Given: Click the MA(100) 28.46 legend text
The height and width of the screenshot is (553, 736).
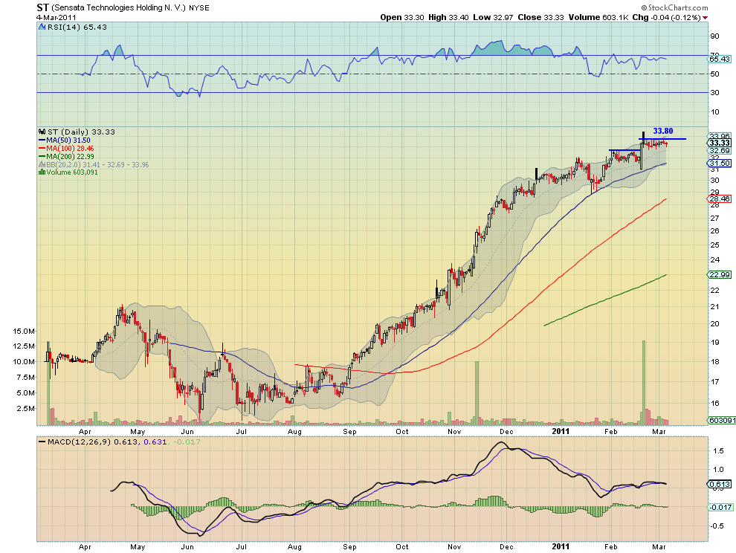Looking at the screenshot, I should [x=70, y=149].
